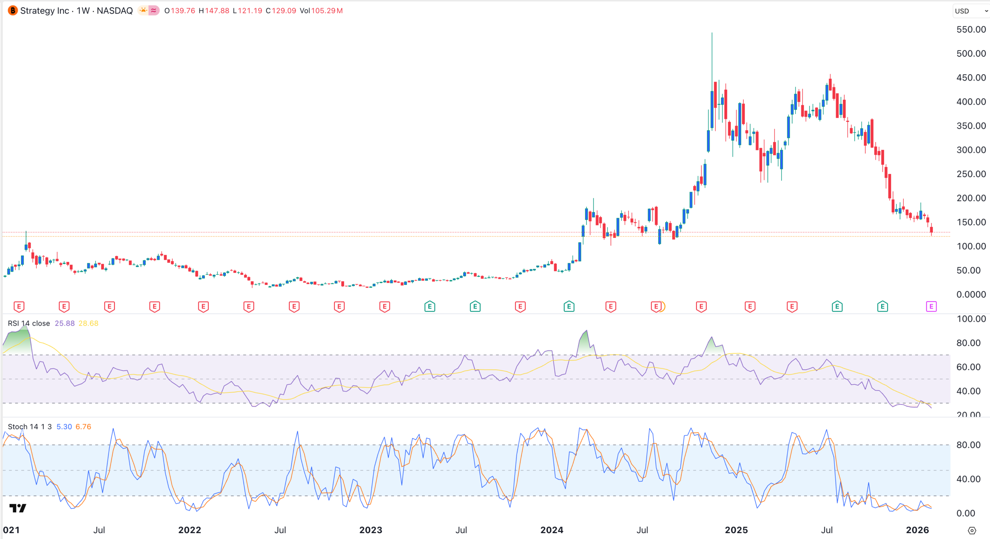Click the 0.0000 price axis label

point(971,295)
